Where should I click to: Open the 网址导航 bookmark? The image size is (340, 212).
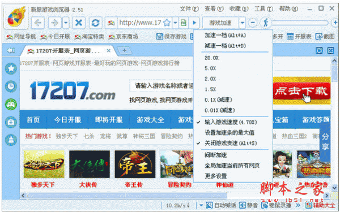tap(21, 37)
